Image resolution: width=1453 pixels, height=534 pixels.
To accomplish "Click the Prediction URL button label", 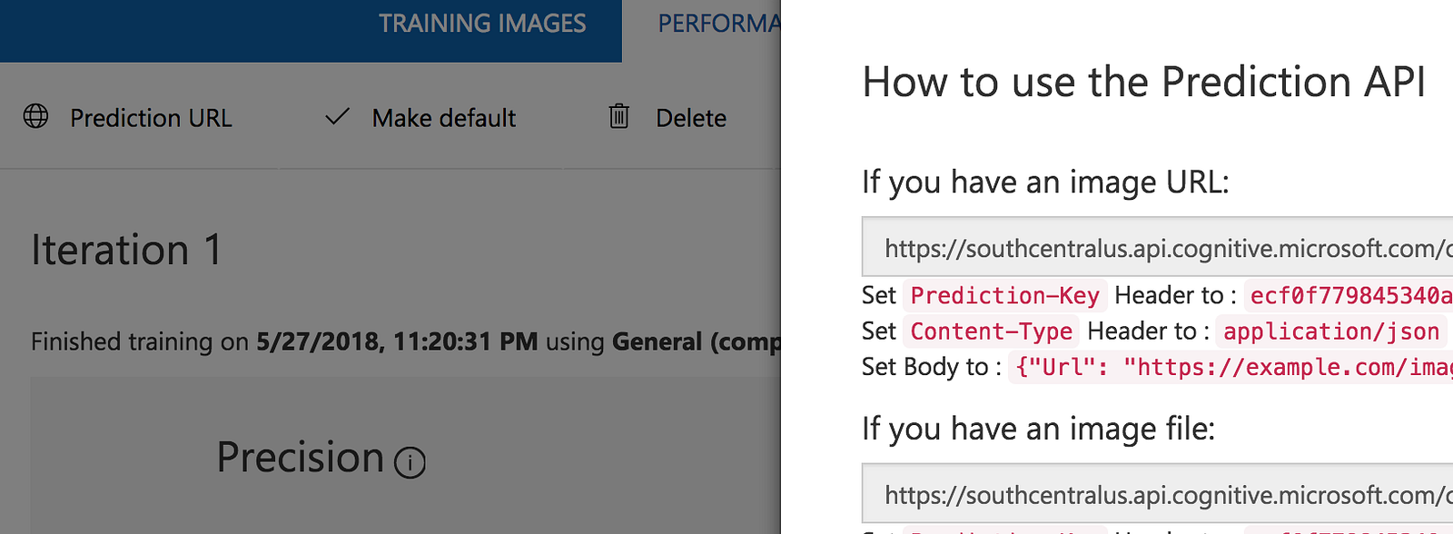I will point(151,118).
